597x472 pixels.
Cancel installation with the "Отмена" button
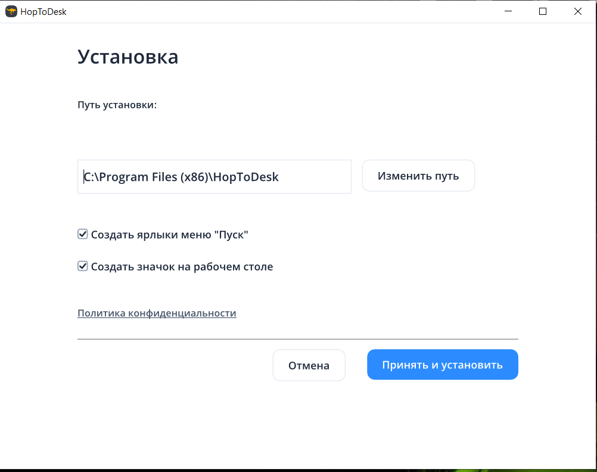point(309,365)
